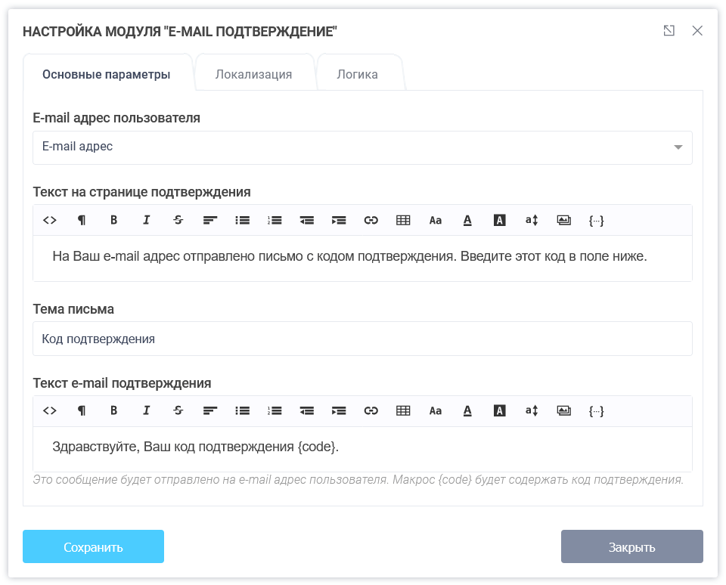Create a numbered list in the e-mail text
The image size is (726, 585).
[274, 410]
